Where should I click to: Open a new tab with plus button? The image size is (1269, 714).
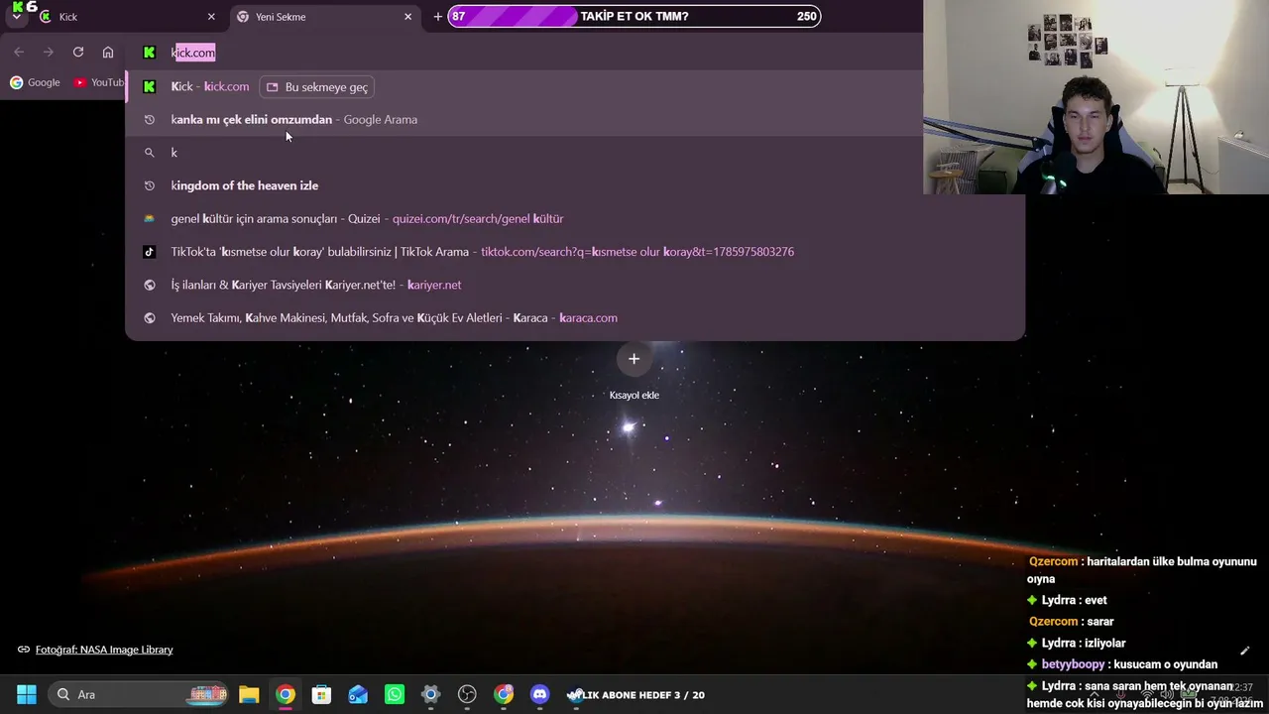point(437,17)
